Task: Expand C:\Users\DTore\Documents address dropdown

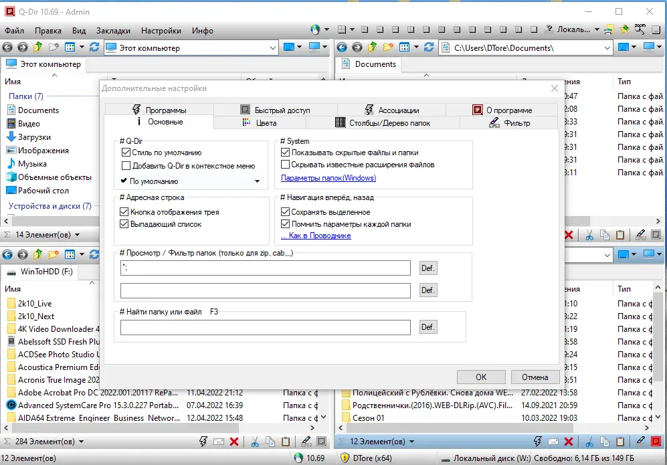Action: 607,48
